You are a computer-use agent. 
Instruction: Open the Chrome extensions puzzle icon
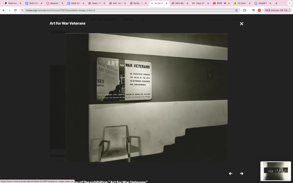pos(245,10)
